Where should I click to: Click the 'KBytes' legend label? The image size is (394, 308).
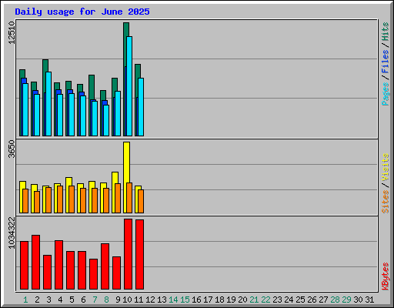386,276
